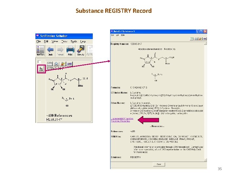The image size is (236, 177).
Task: Click the Save As disk icon
Action: pos(81,51)
